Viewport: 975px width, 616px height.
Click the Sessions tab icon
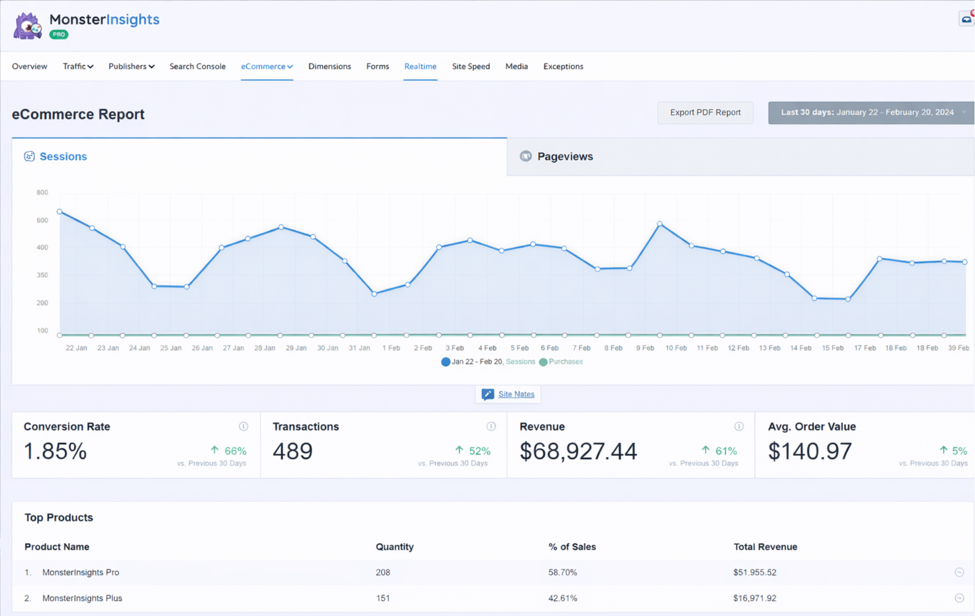(x=29, y=157)
